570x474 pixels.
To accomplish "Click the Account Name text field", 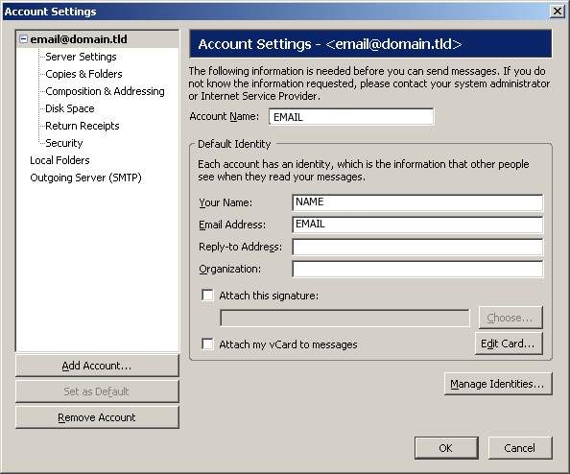I will 351,117.
